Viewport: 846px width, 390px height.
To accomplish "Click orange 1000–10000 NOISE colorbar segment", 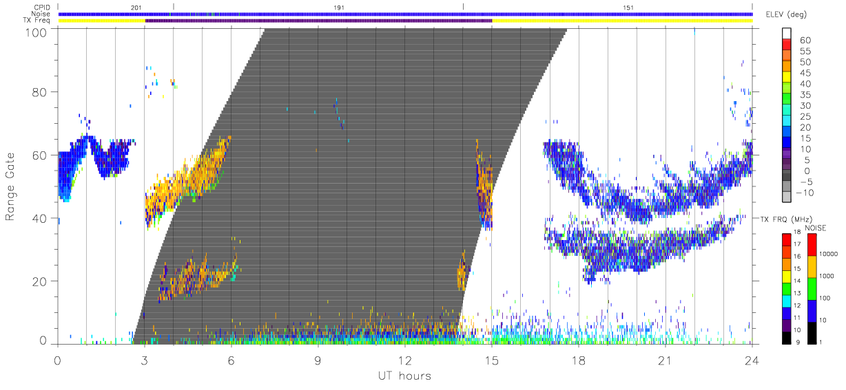I will [812, 266].
